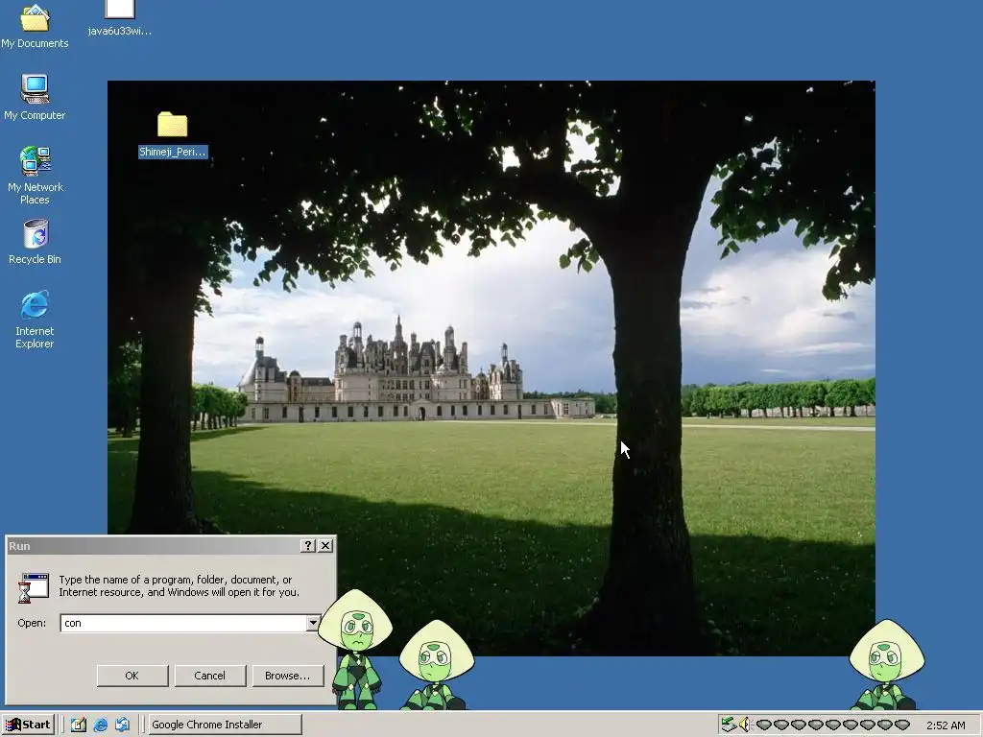
Task: Launch Outlook Express from the quick launch bar
Action: pos(122,725)
